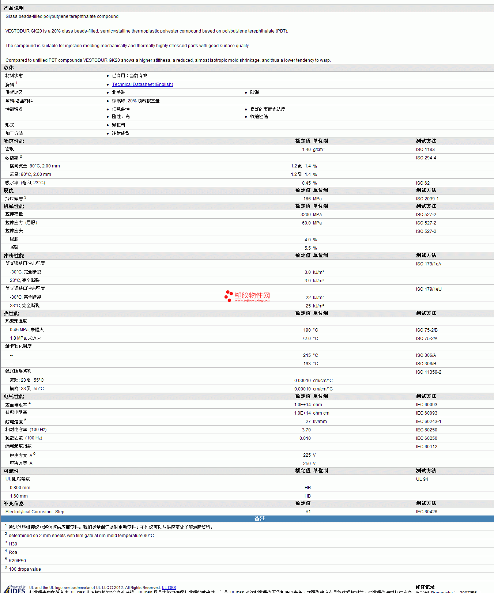Click the H30 footnote
Screen dimensions: 494x593
(x=13, y=544)
